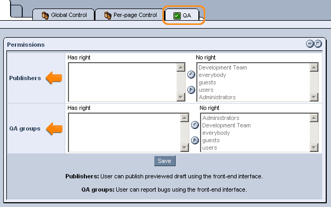Select everybody in Publishers No right list
Screen dimensions: 331x207
click(x=212, y=75)
